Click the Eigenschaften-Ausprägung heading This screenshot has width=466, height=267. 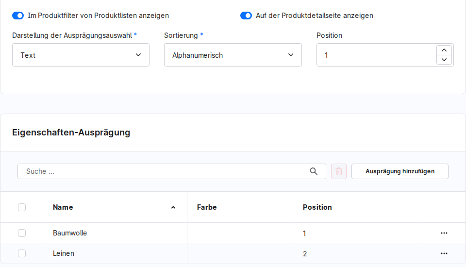click(71, 133)
